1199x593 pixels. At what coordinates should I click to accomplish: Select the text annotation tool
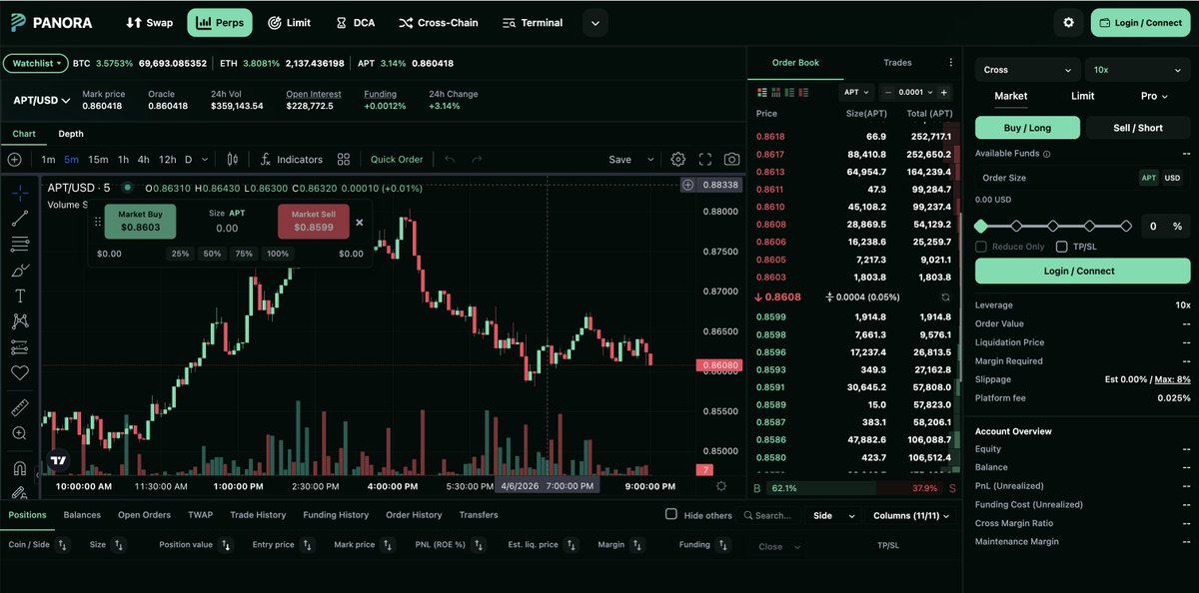pyautogui.click(x=19, y=296)
